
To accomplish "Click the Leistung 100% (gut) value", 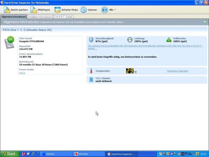I will pos(141,41).
